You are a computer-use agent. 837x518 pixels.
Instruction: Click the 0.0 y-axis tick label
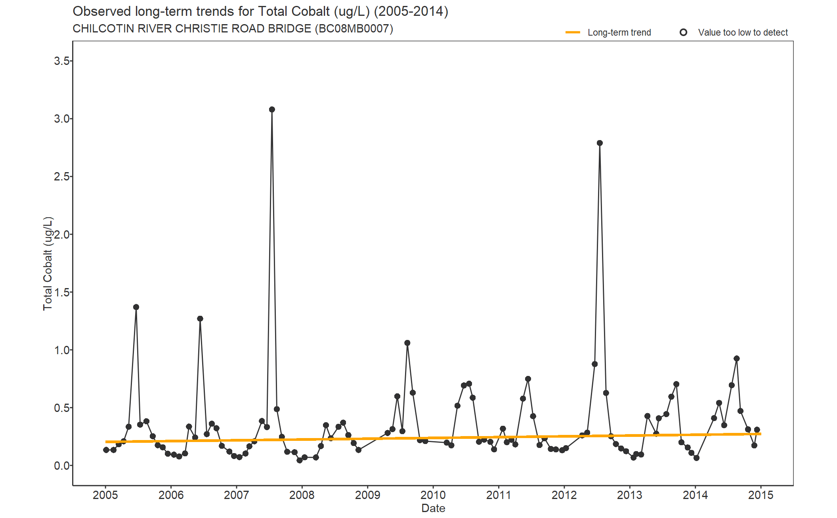[62, 466]
